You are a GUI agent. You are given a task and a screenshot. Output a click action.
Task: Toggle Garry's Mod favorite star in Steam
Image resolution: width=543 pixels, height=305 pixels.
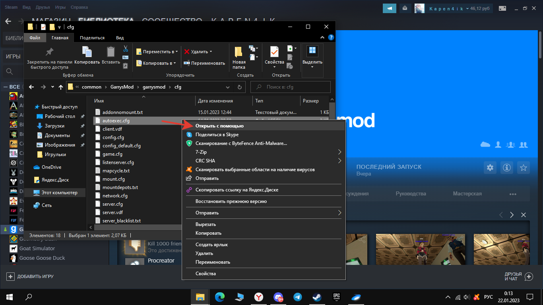524,167
